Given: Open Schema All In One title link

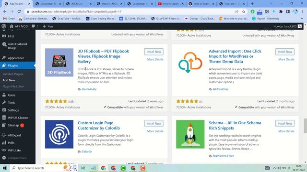Looking at the screenshot, I should (235, 125).
